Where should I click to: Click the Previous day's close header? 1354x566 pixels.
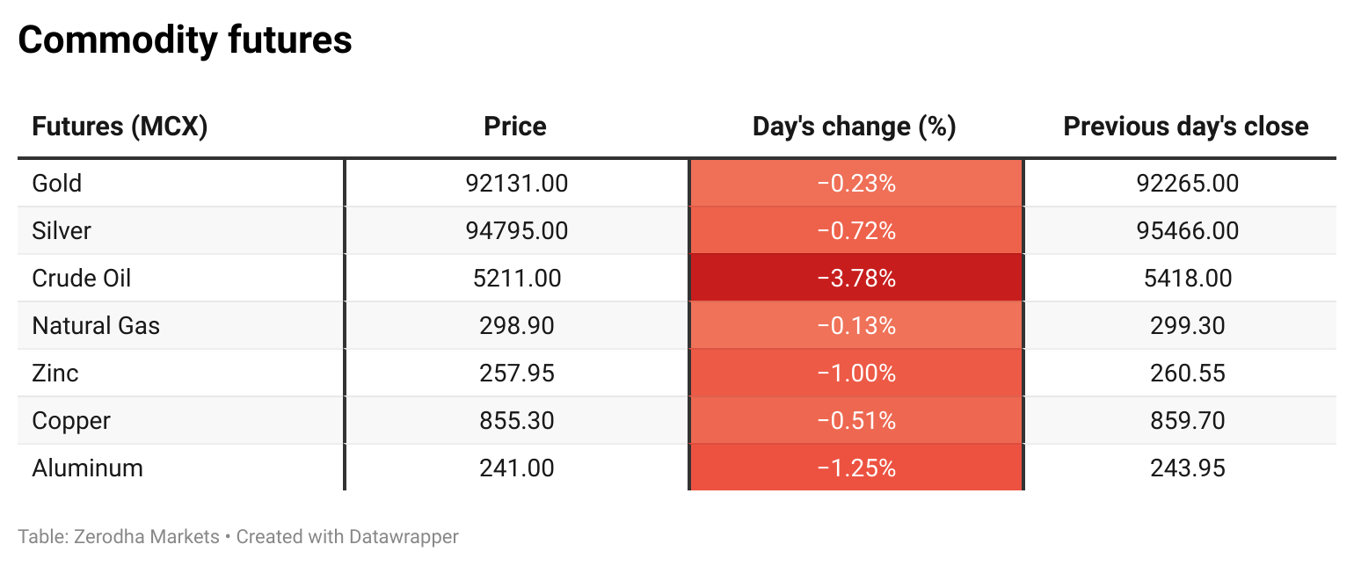tap(1186, 127)
